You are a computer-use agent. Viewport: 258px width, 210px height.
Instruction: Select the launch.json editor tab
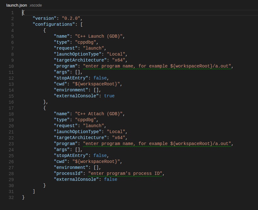(x=16, y=5)
